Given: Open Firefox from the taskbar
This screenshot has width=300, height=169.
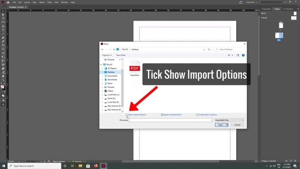Looking at the screenshot, I should [96, 166].
